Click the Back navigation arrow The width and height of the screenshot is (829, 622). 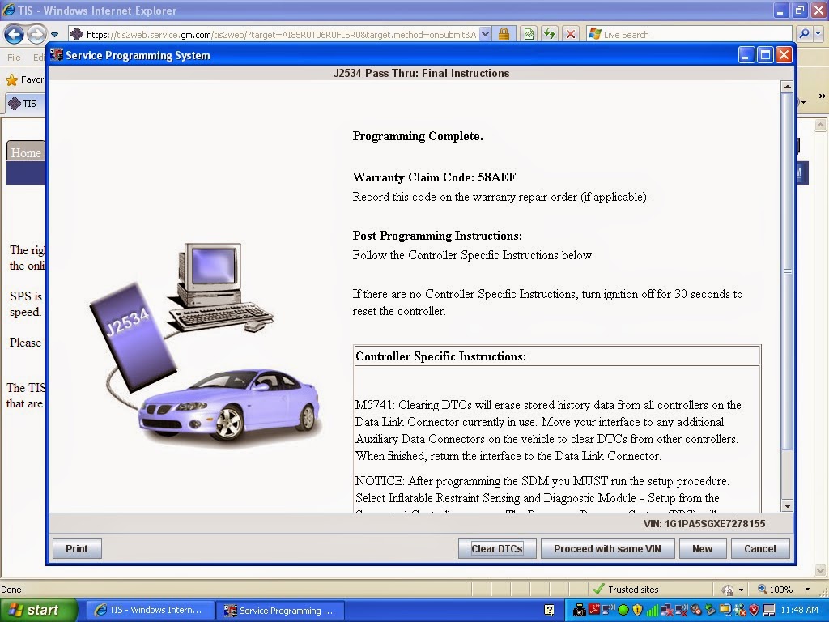tap(15, 34)
